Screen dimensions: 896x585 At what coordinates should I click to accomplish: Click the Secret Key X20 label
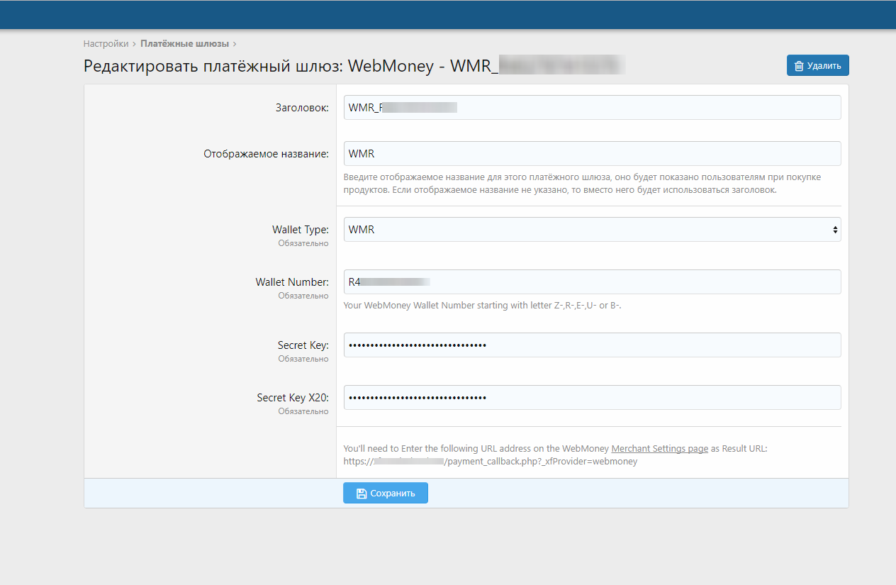point(293,398)
